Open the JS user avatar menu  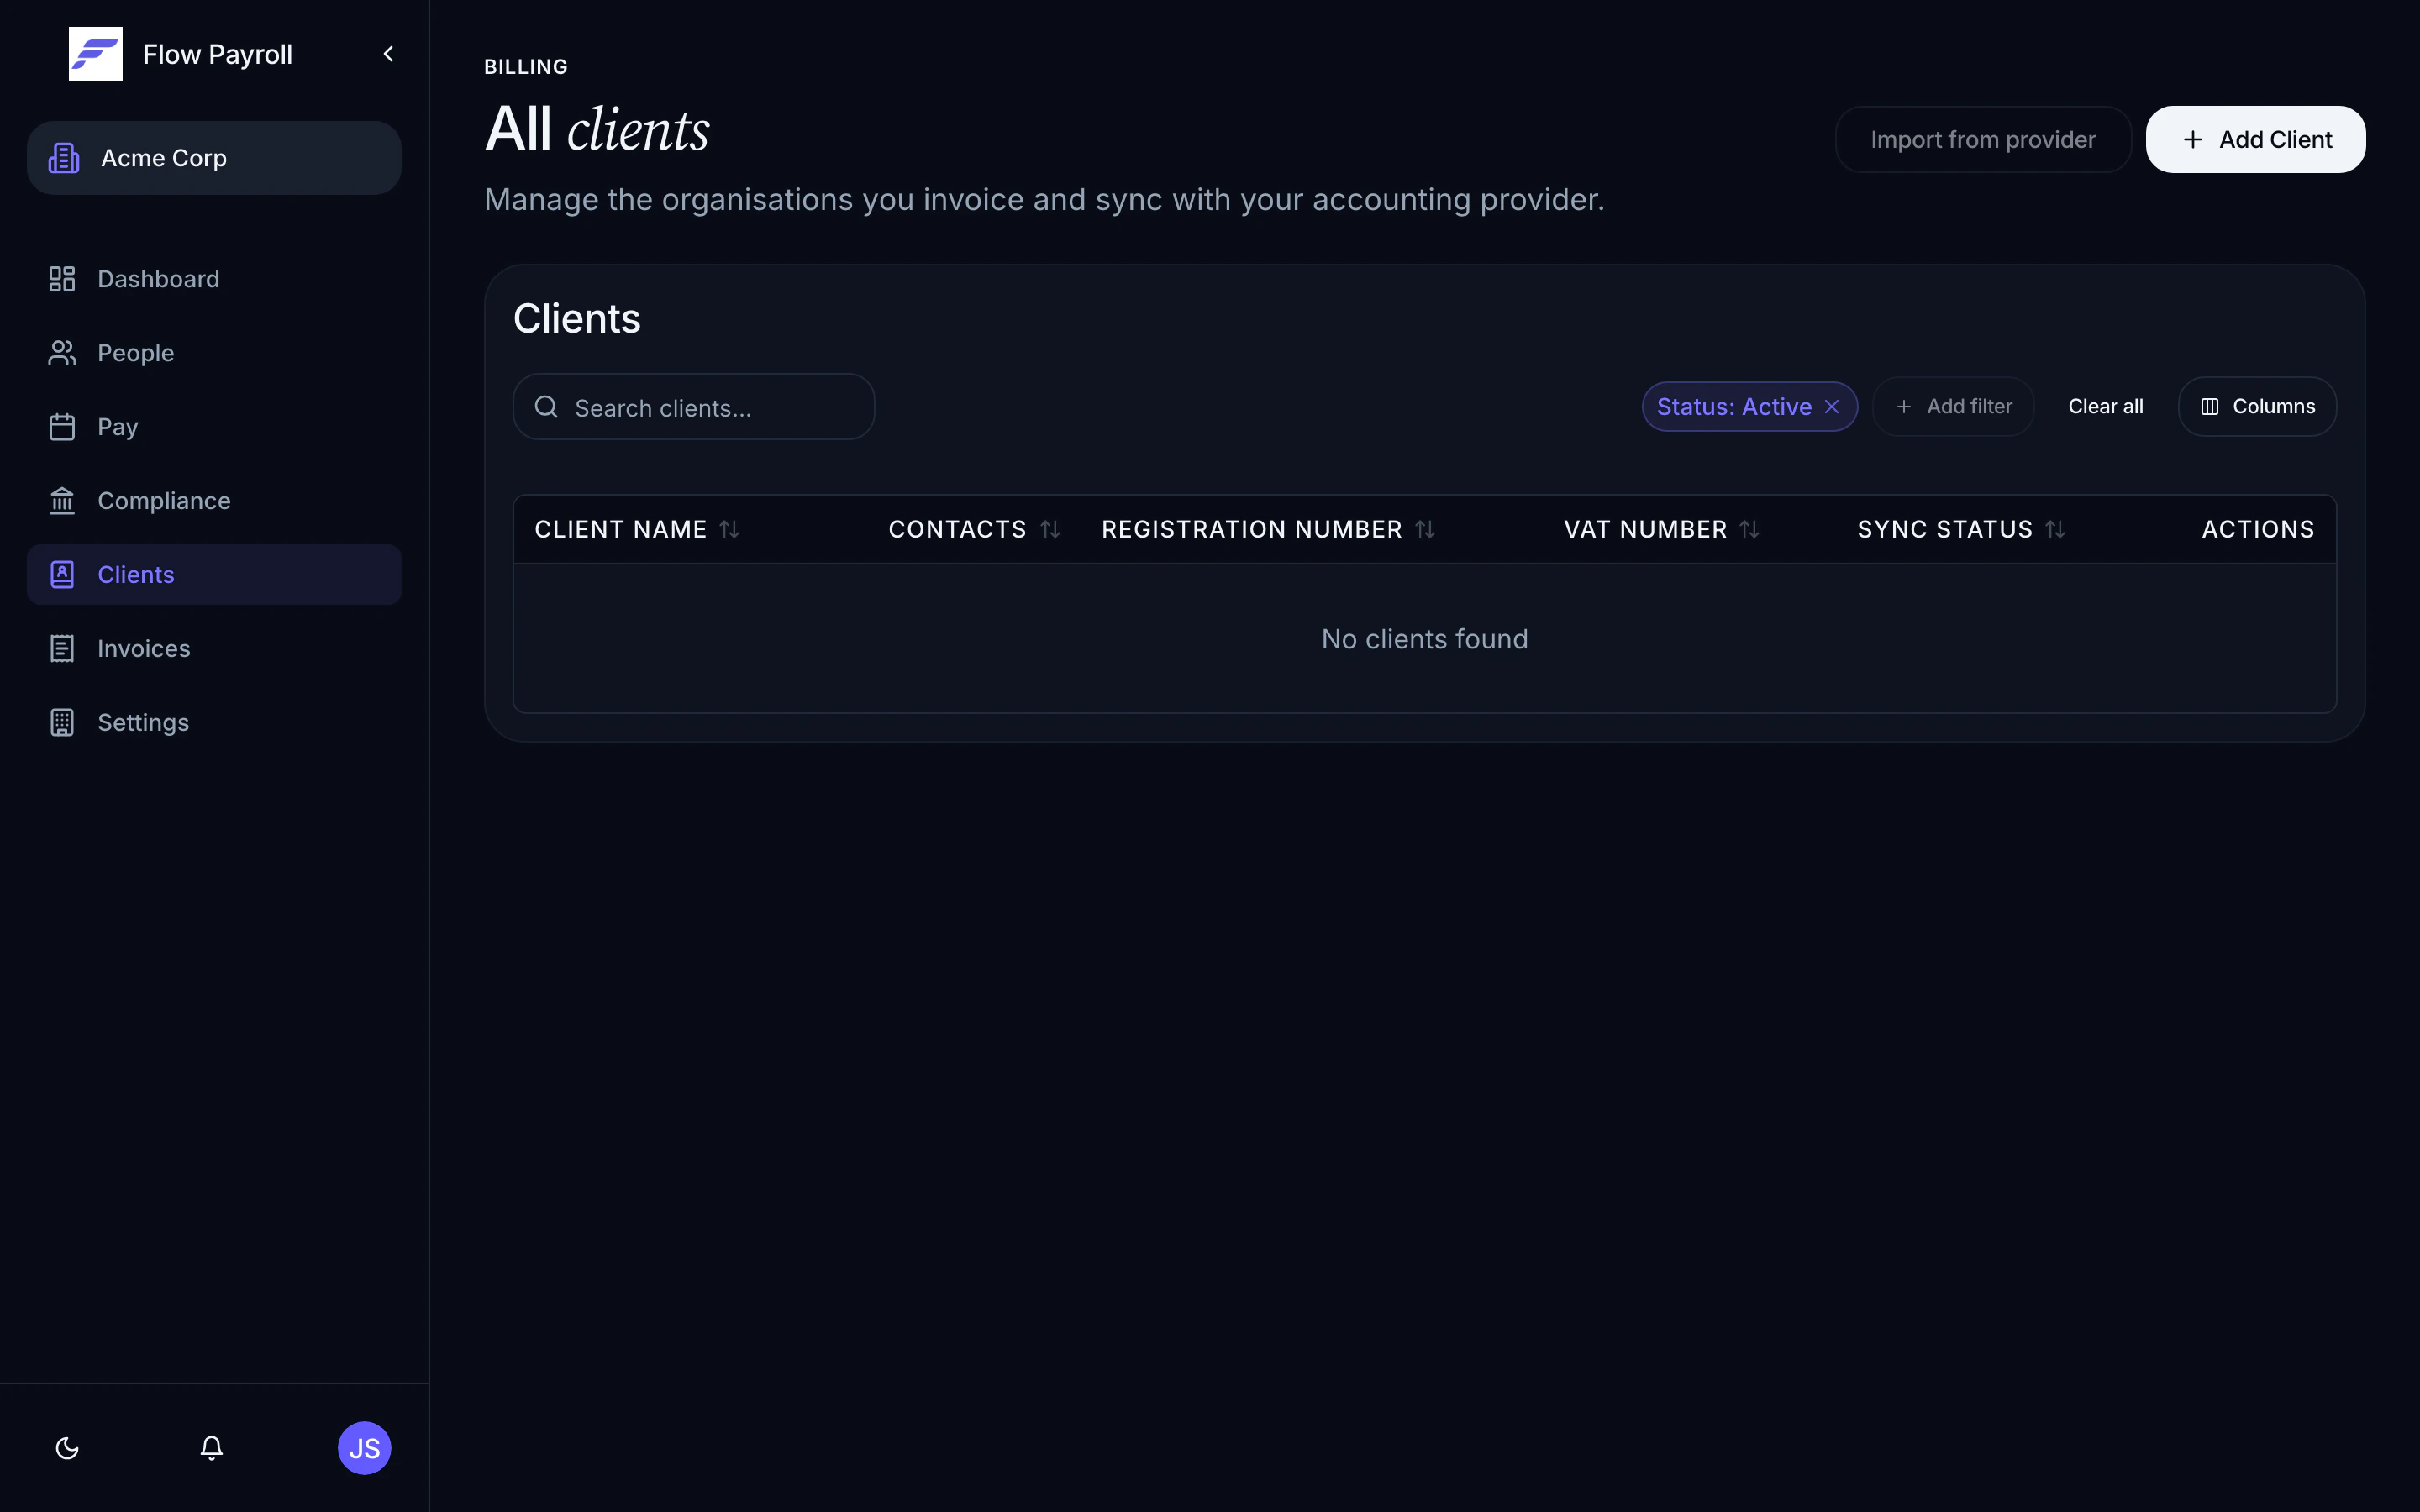click(x=364, y=1448)
